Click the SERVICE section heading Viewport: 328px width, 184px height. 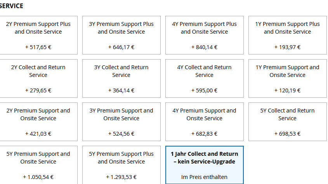(12, 6)
